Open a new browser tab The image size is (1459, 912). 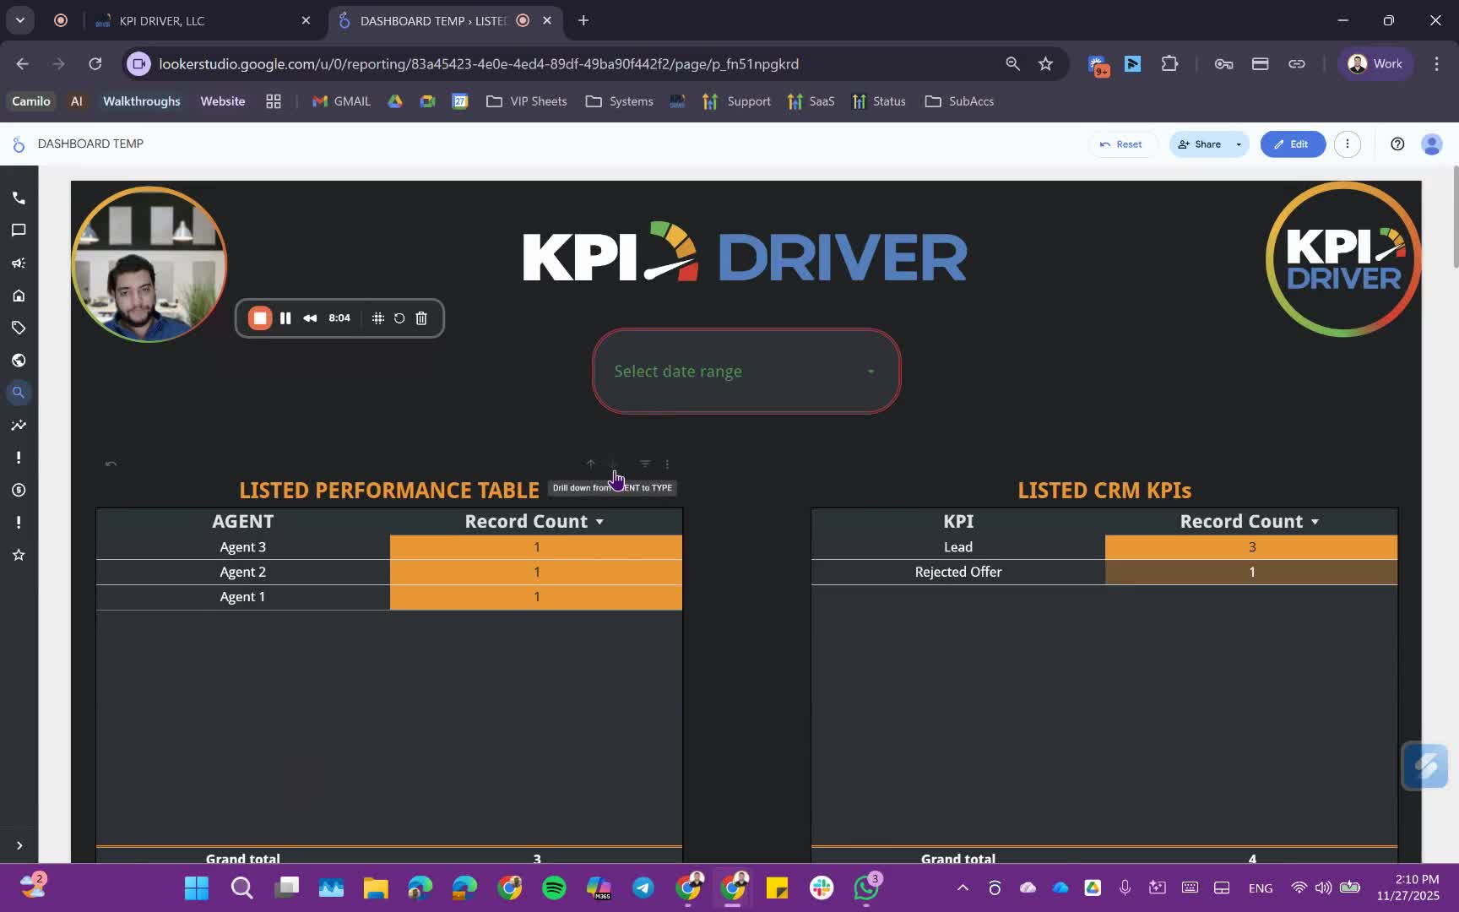583,20
